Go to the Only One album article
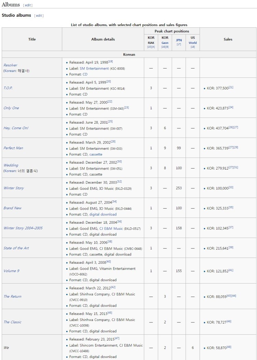Screen dimensions: 257x360 pos(11,108)
